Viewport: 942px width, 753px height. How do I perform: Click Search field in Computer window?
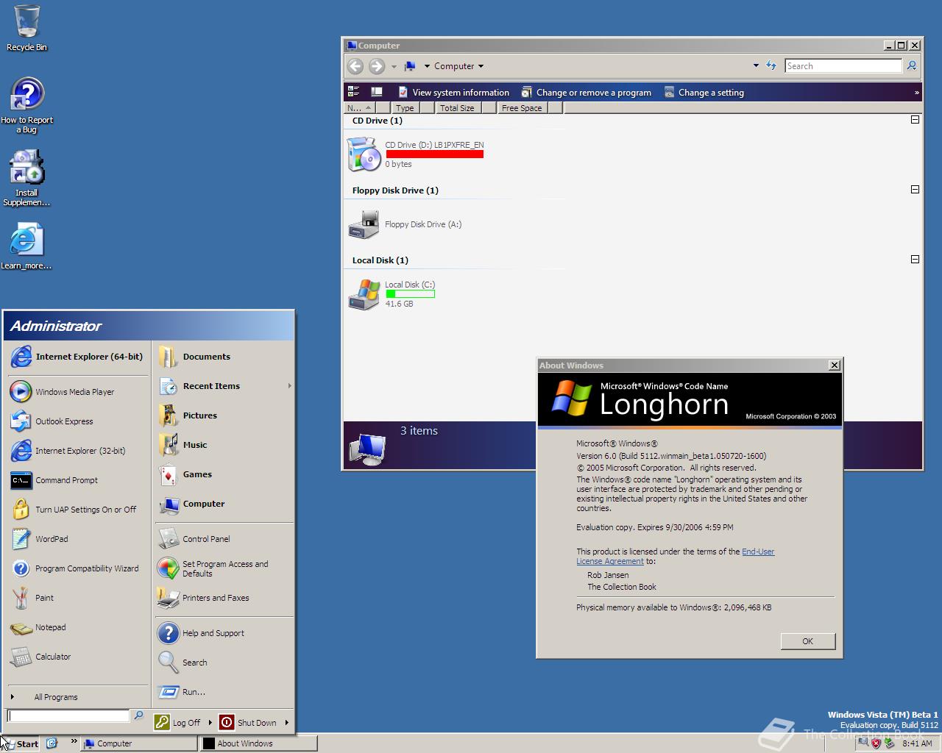click(x=843, y=66)
